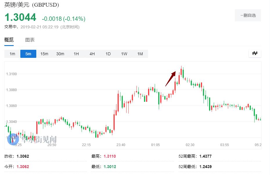Click the 华尔街见闻 watermark logo

[x=32, y=139]
